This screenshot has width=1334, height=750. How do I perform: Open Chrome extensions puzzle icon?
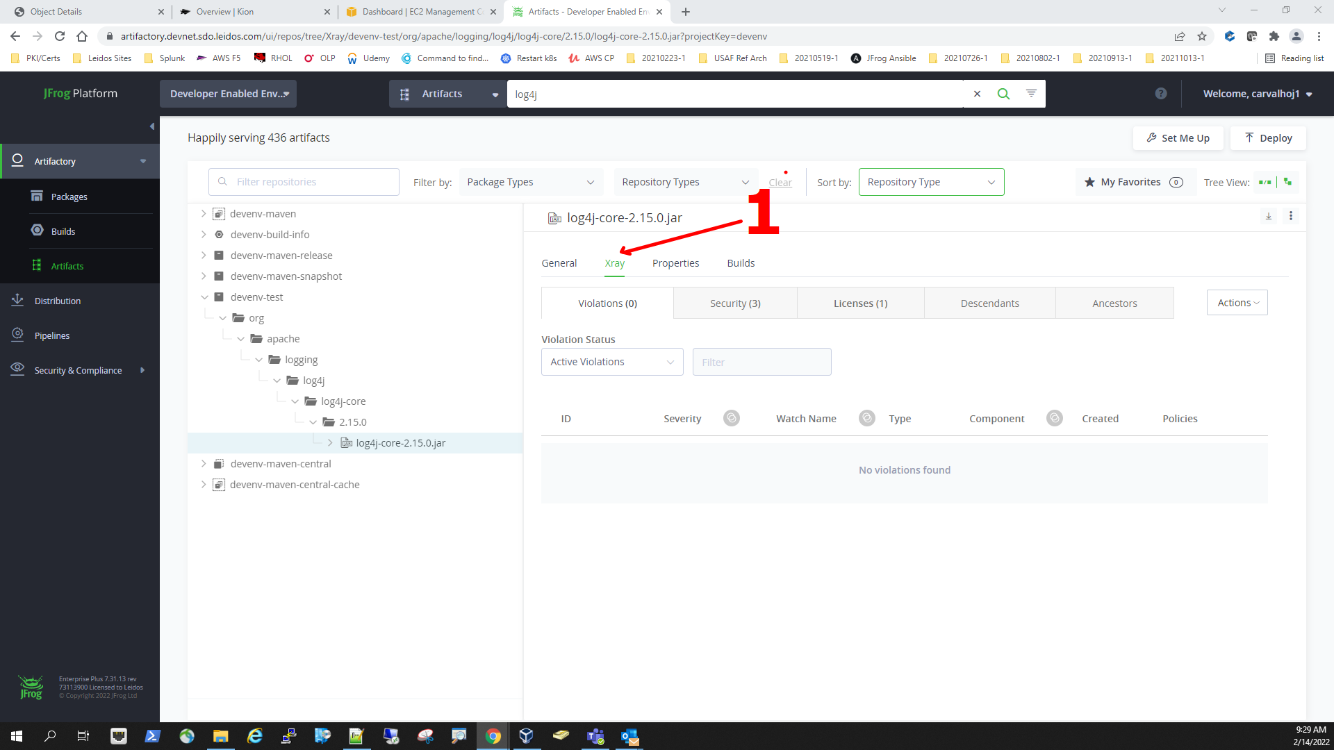tap(1274, 36)
